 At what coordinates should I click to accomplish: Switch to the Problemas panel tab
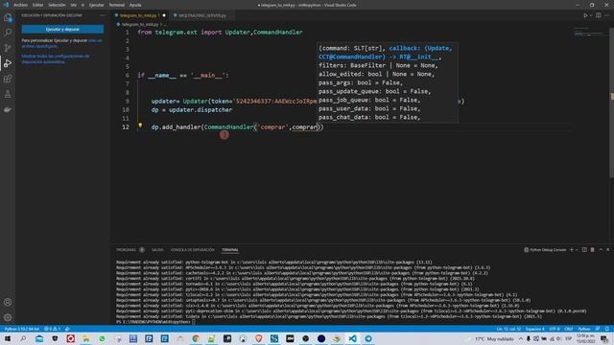coord(126,249)
